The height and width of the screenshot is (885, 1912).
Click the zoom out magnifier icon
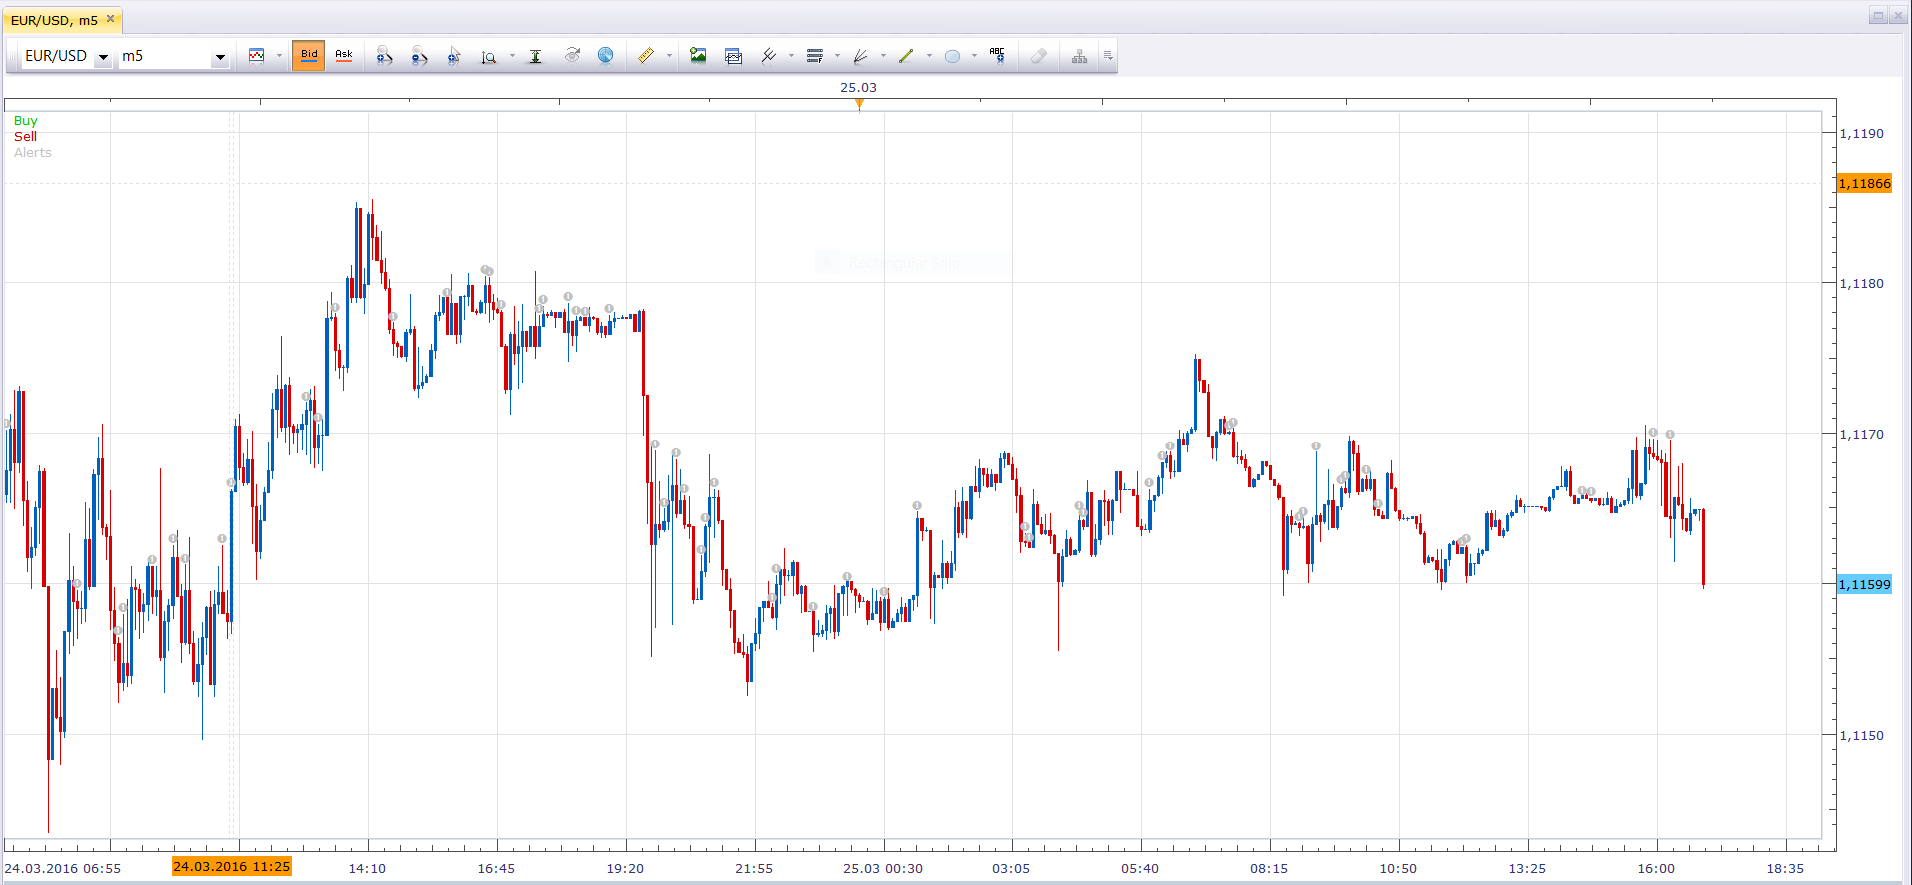tap(419, 56)
